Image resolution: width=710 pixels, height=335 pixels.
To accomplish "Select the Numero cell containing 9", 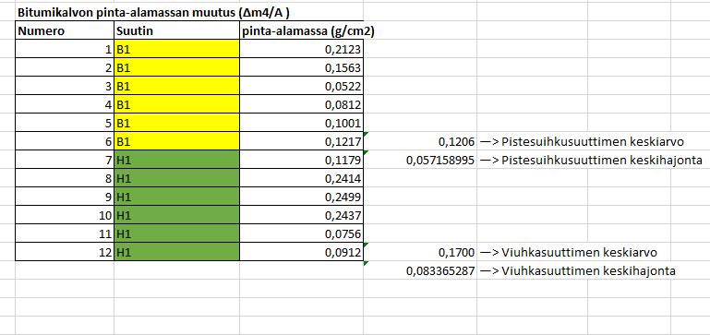I will click(65, 197).
